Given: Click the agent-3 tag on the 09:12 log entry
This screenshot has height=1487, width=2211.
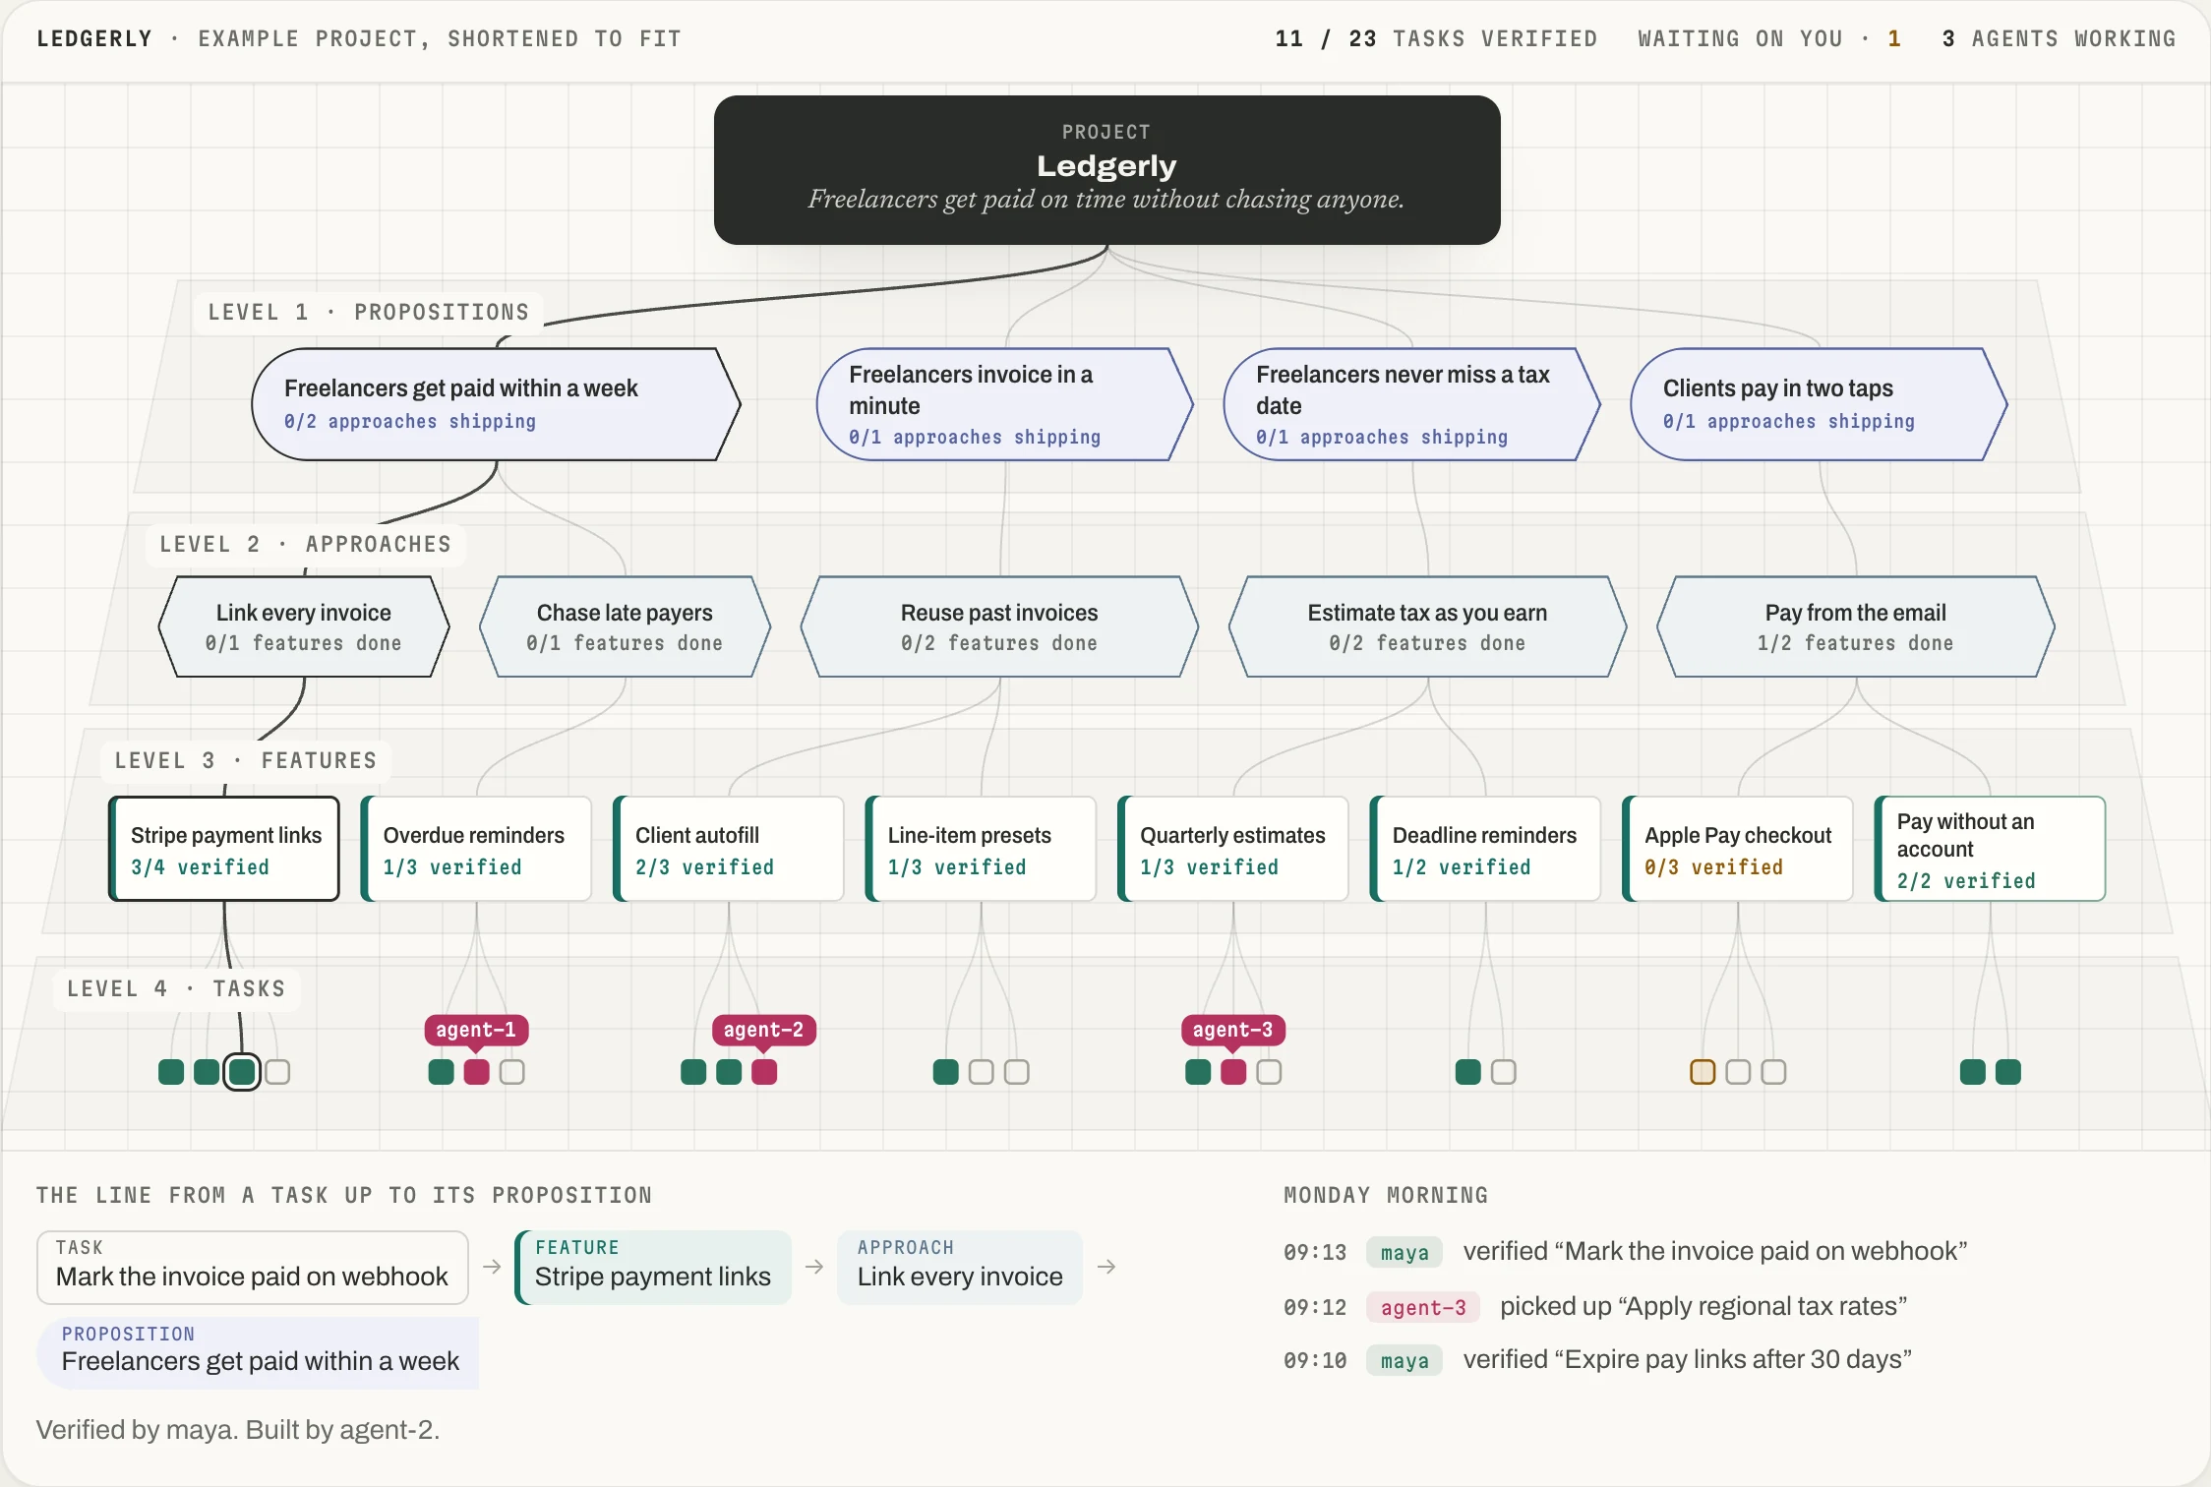Looking at the screenshot, I should click(1423, 1307).
